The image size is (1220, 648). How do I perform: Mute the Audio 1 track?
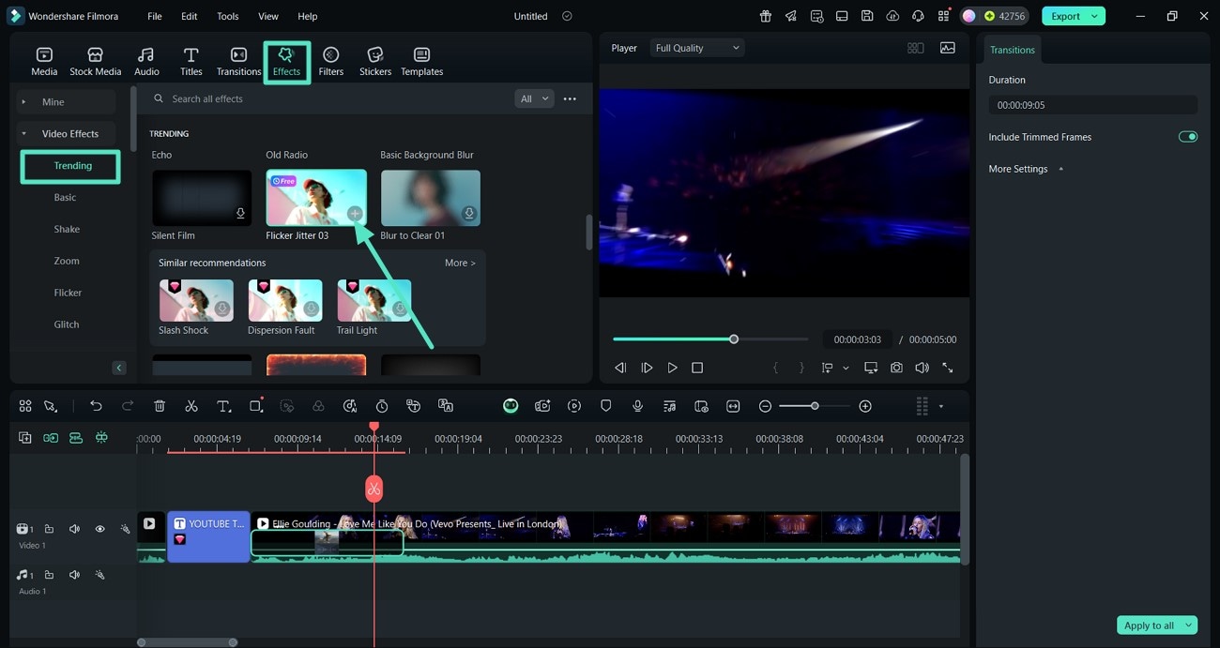74,575
